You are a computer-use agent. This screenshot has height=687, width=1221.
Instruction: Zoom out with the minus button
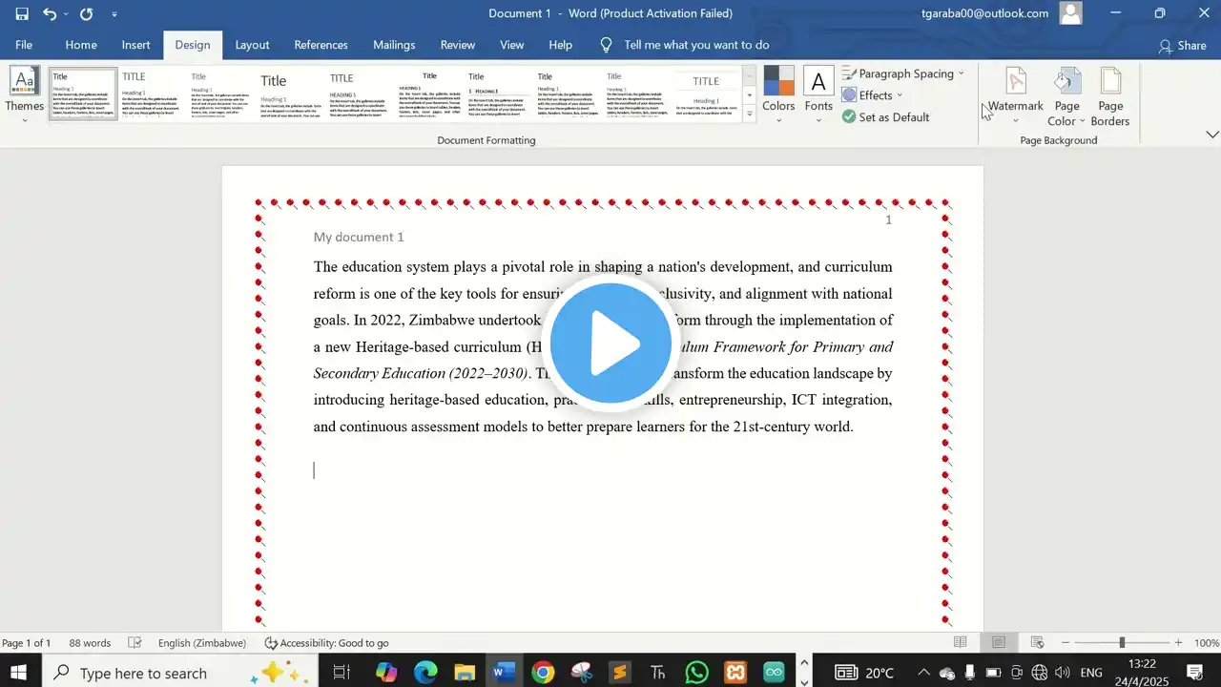coord(1066,643)
